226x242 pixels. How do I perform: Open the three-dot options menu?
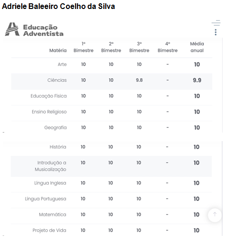(216, 32)
